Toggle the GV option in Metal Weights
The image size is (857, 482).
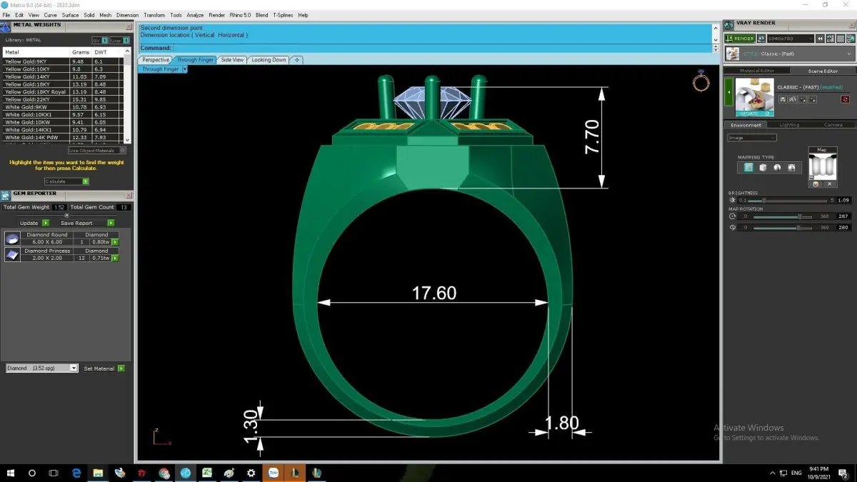coord(100,41)
